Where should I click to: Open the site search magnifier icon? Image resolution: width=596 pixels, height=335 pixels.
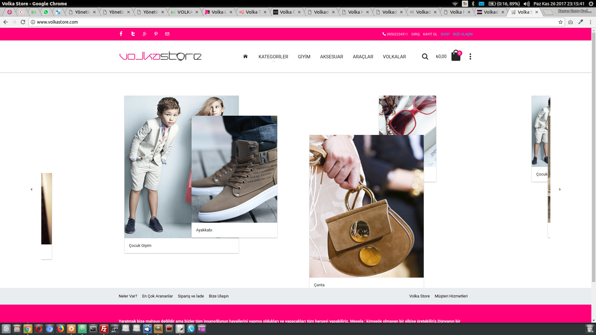[425, 56]
